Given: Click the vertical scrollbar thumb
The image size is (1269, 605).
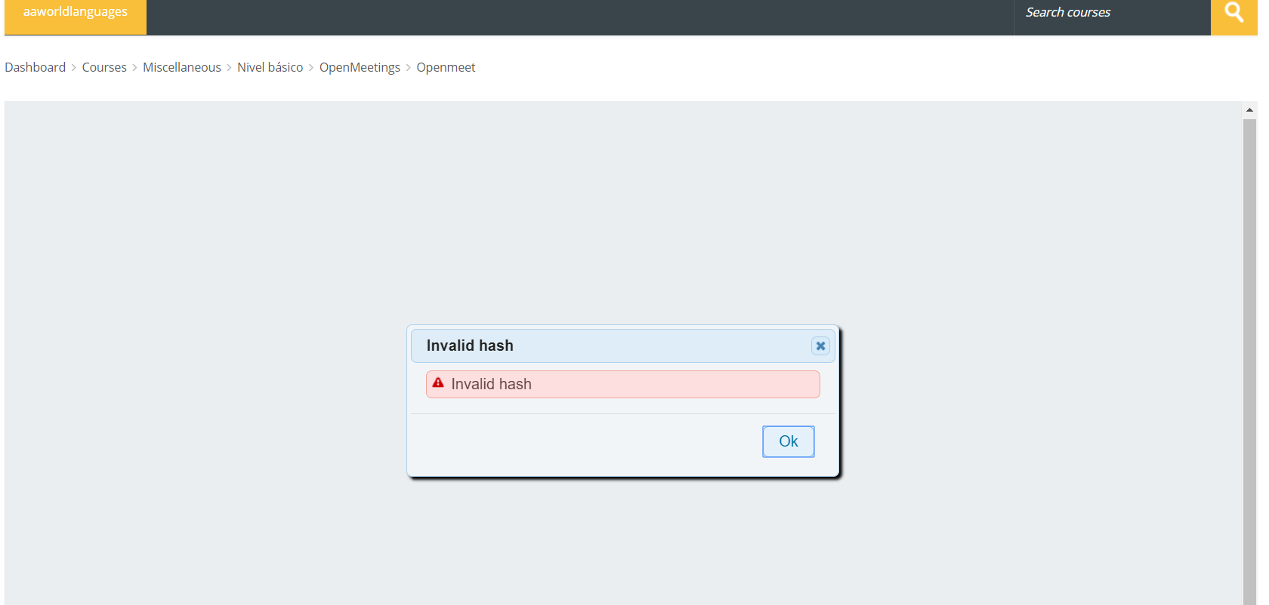Looking at the screenshot, I should [1249, 362].
